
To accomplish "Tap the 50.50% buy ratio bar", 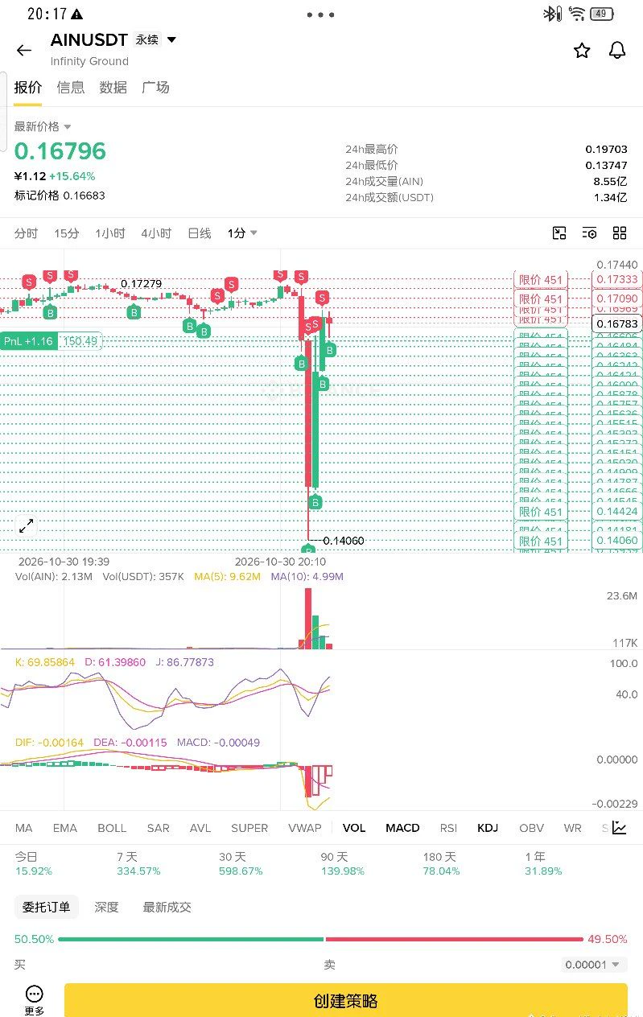I will [191, 939].
